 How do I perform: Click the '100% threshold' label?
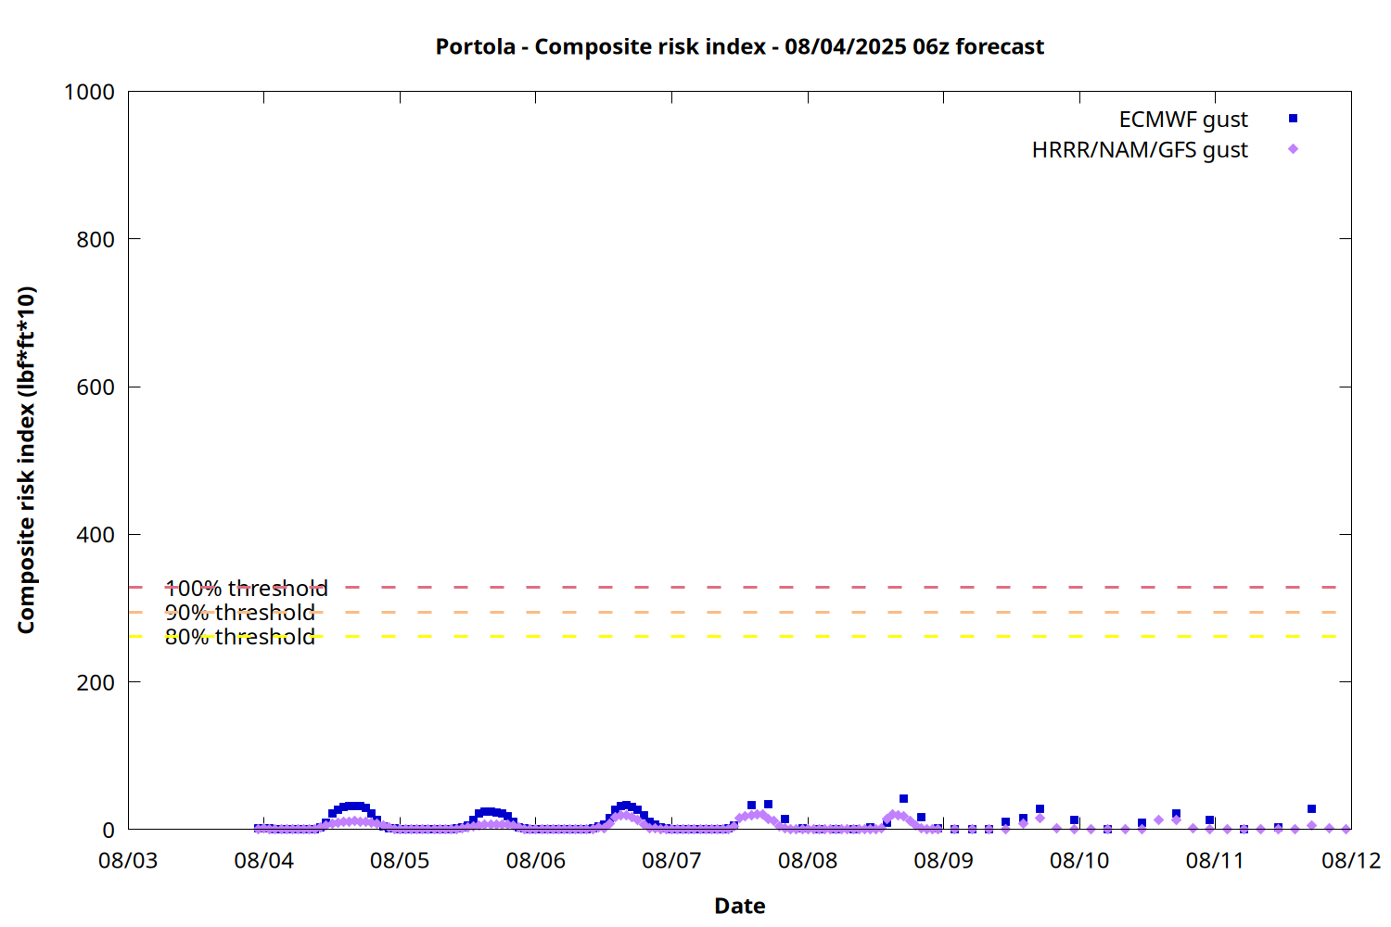(247, 588)
